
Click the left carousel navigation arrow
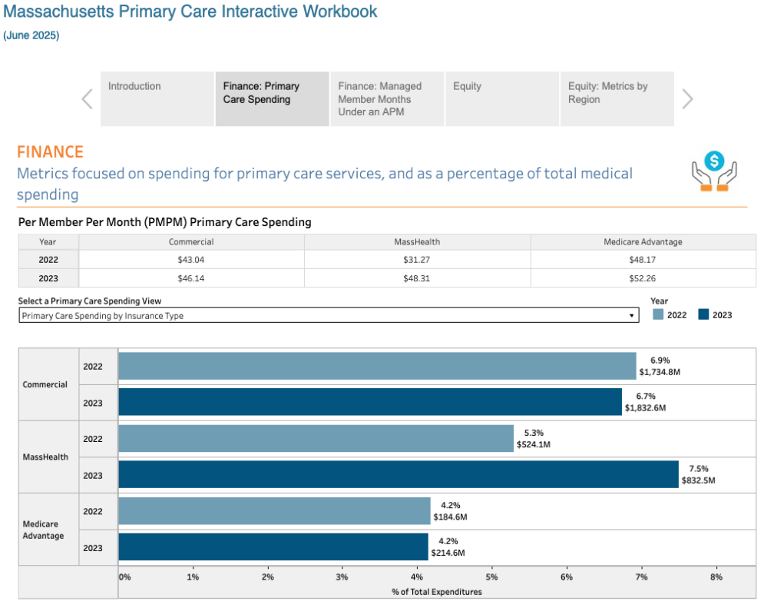pyautogui.click(x=86, y=98)
